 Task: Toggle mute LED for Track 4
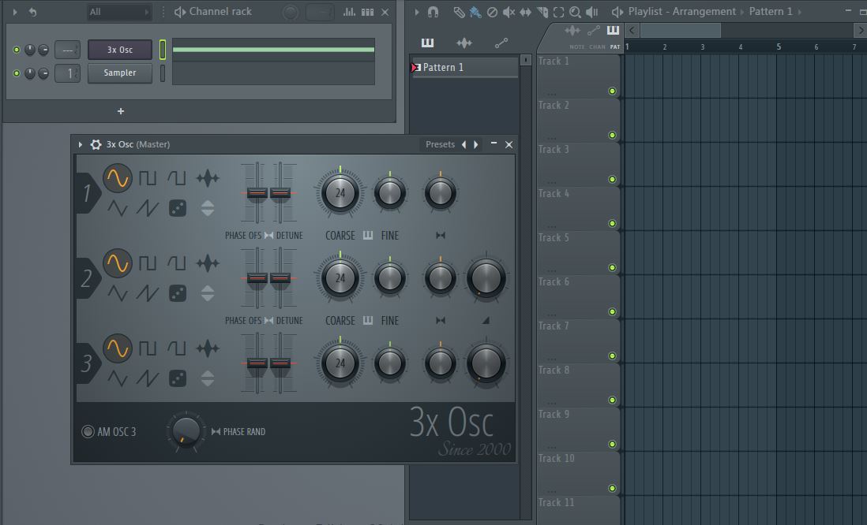[x=612, y=224]
